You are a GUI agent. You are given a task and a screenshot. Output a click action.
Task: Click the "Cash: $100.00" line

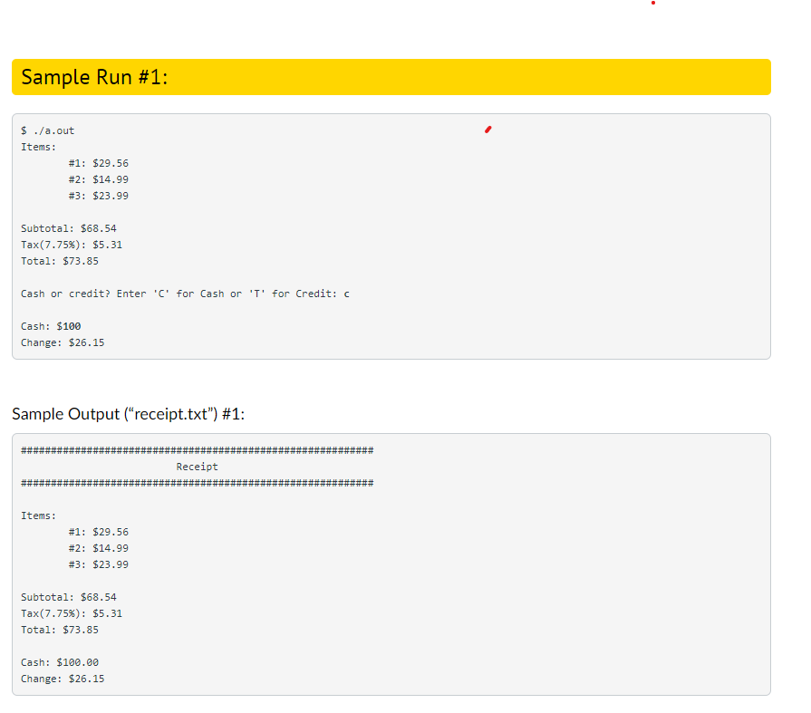click(x=60, y=662)
